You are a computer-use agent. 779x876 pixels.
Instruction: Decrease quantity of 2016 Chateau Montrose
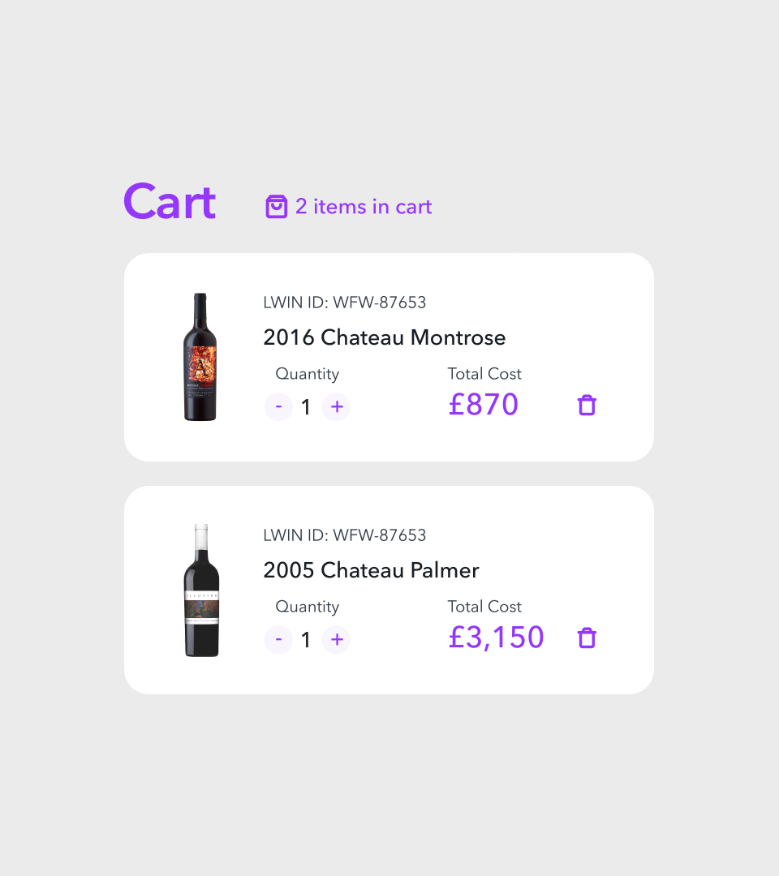278,406
